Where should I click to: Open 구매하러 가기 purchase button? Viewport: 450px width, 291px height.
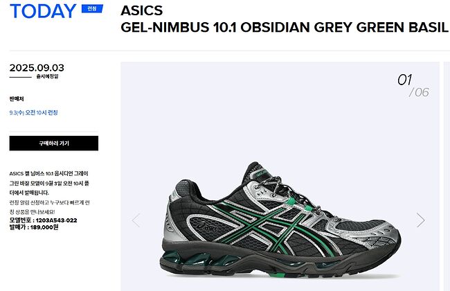point(54,143)
